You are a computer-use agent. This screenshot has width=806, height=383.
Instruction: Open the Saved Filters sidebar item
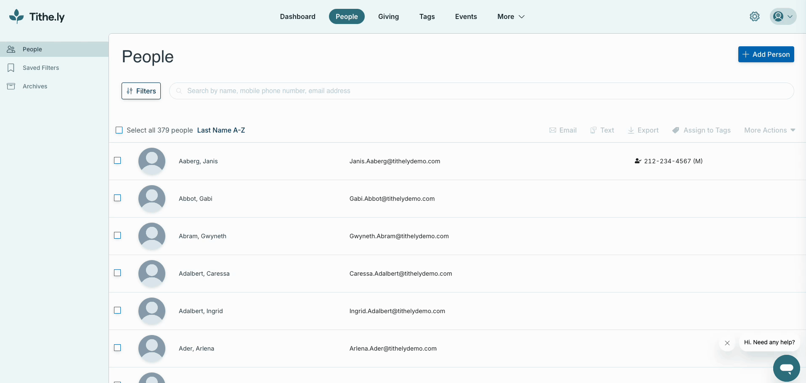point(54,68)
